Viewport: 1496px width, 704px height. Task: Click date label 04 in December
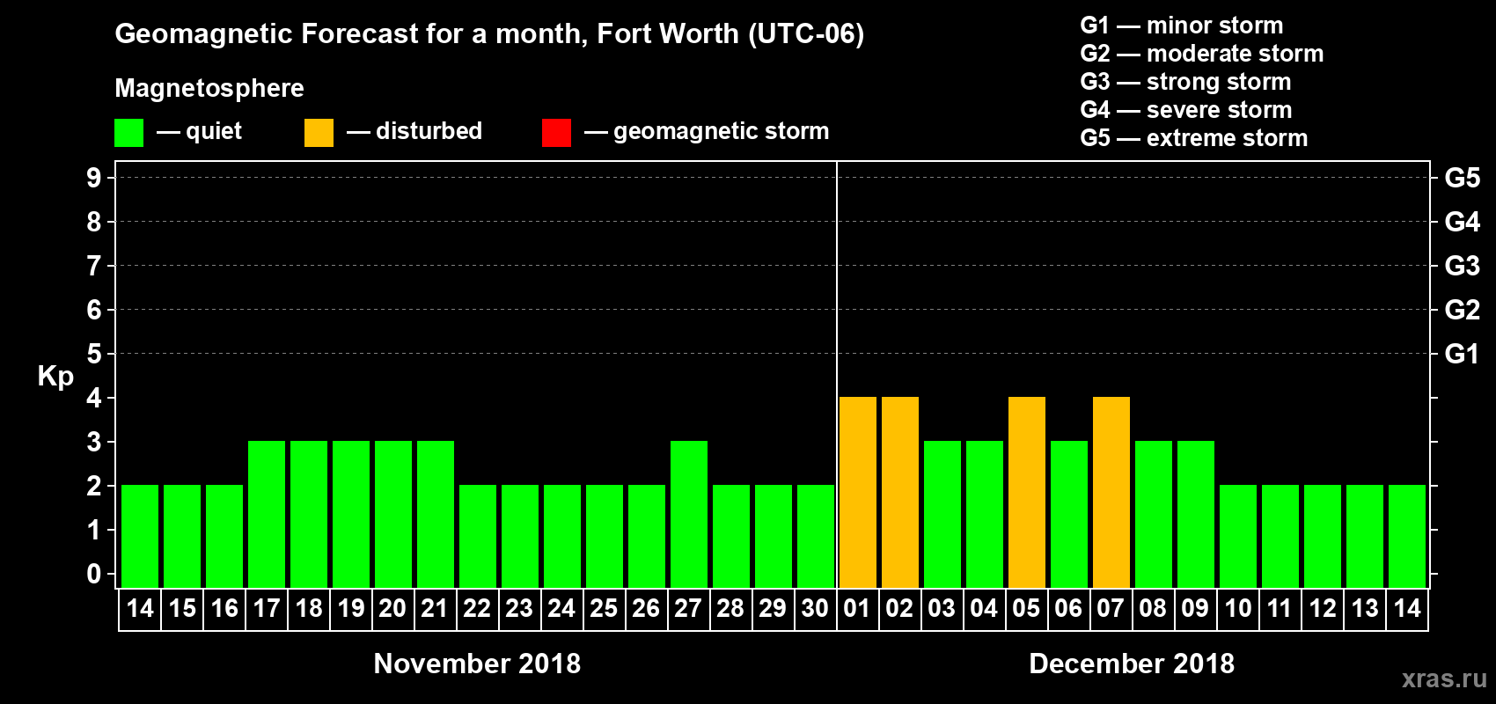click(985, 609)
